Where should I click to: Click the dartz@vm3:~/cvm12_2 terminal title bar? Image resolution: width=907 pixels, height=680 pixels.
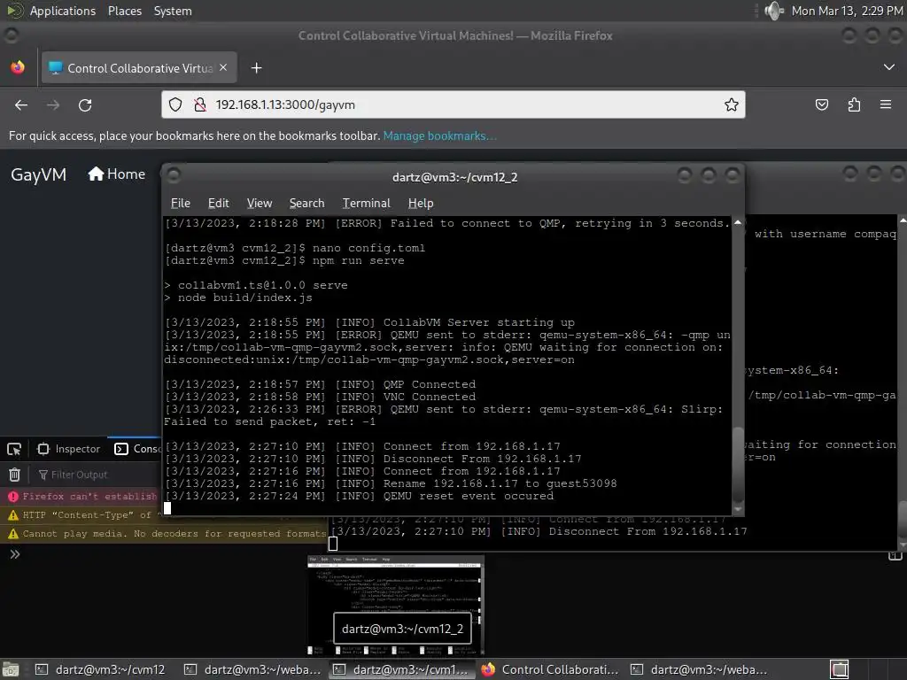(454, 177)
